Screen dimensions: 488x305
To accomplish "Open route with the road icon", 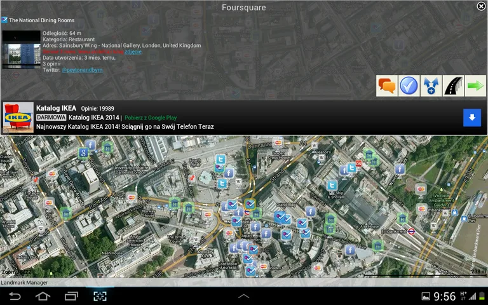I will (x=453, y=86).
